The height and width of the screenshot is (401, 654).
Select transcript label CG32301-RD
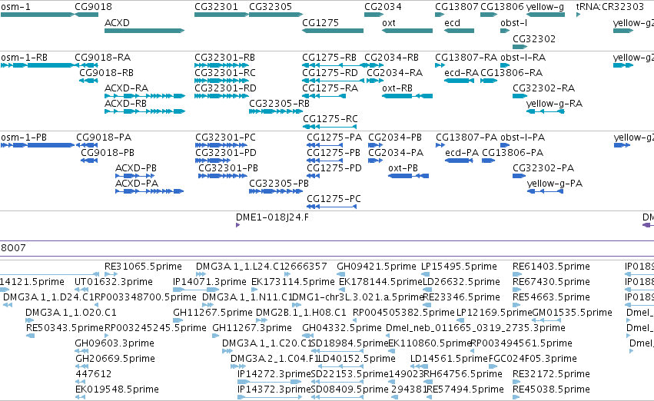[225, 88]
